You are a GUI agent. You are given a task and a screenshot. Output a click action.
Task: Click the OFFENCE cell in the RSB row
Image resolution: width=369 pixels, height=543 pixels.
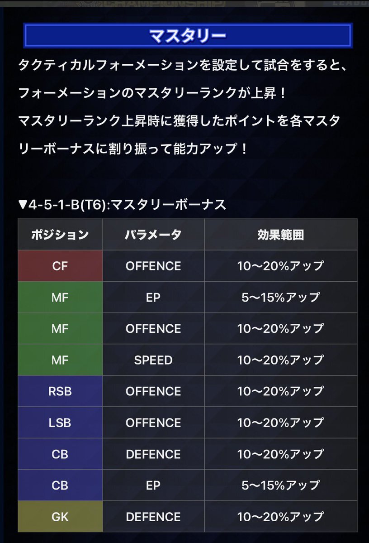point(153,391)
